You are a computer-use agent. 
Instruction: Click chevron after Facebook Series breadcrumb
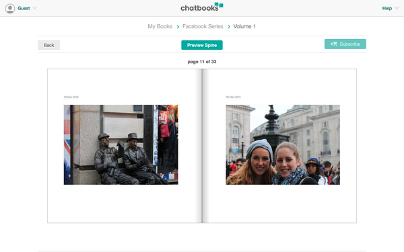228,26
